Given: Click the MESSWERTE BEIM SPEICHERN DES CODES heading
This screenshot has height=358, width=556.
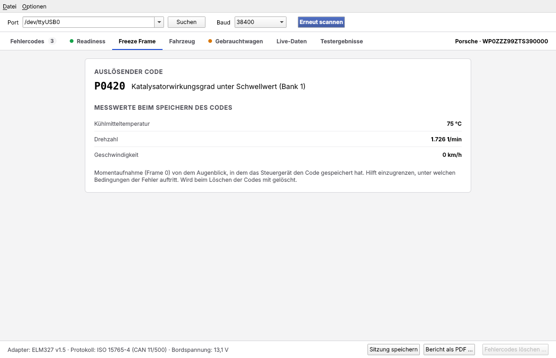Looking at the screenshot, I should (163, 107).
